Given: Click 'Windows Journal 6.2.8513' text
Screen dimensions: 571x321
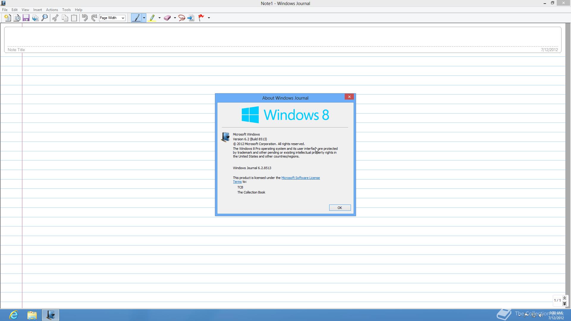Looking at the screenshot, I should click(252, 168).
